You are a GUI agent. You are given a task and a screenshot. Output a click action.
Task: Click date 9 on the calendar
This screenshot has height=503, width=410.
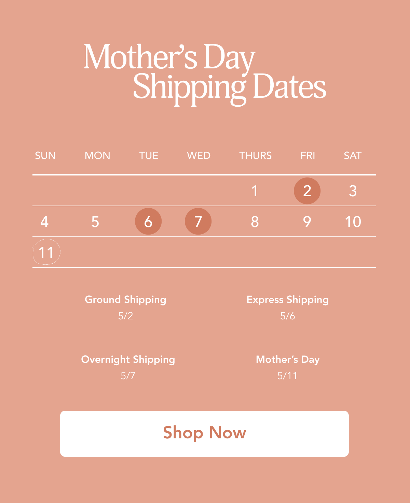pos(307,222)
